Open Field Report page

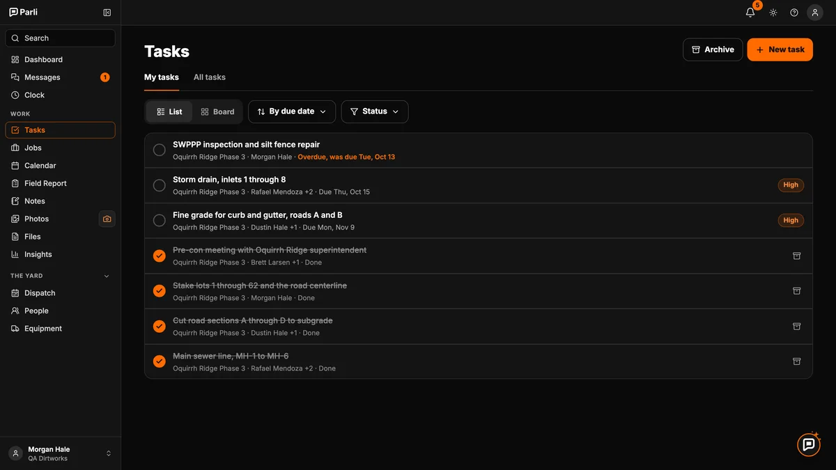60,184
